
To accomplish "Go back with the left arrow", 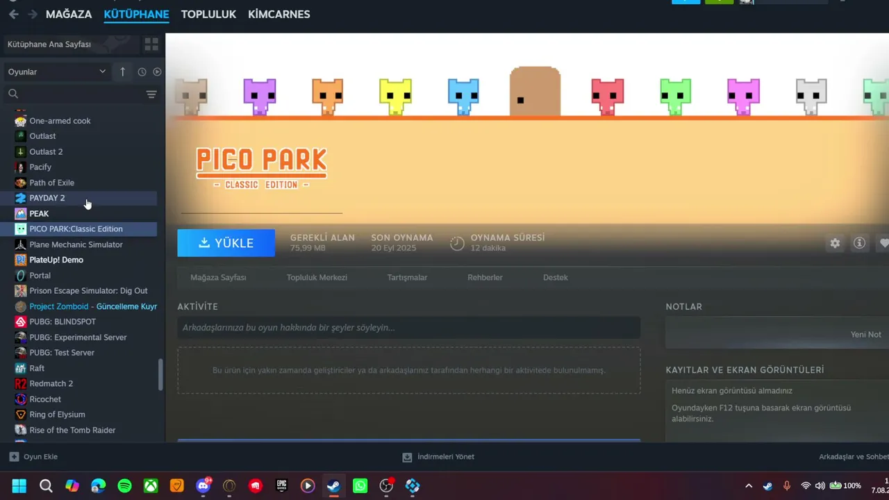I will tap(14, 14).
